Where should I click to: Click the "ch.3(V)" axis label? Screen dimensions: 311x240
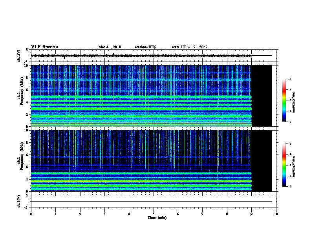18,201
